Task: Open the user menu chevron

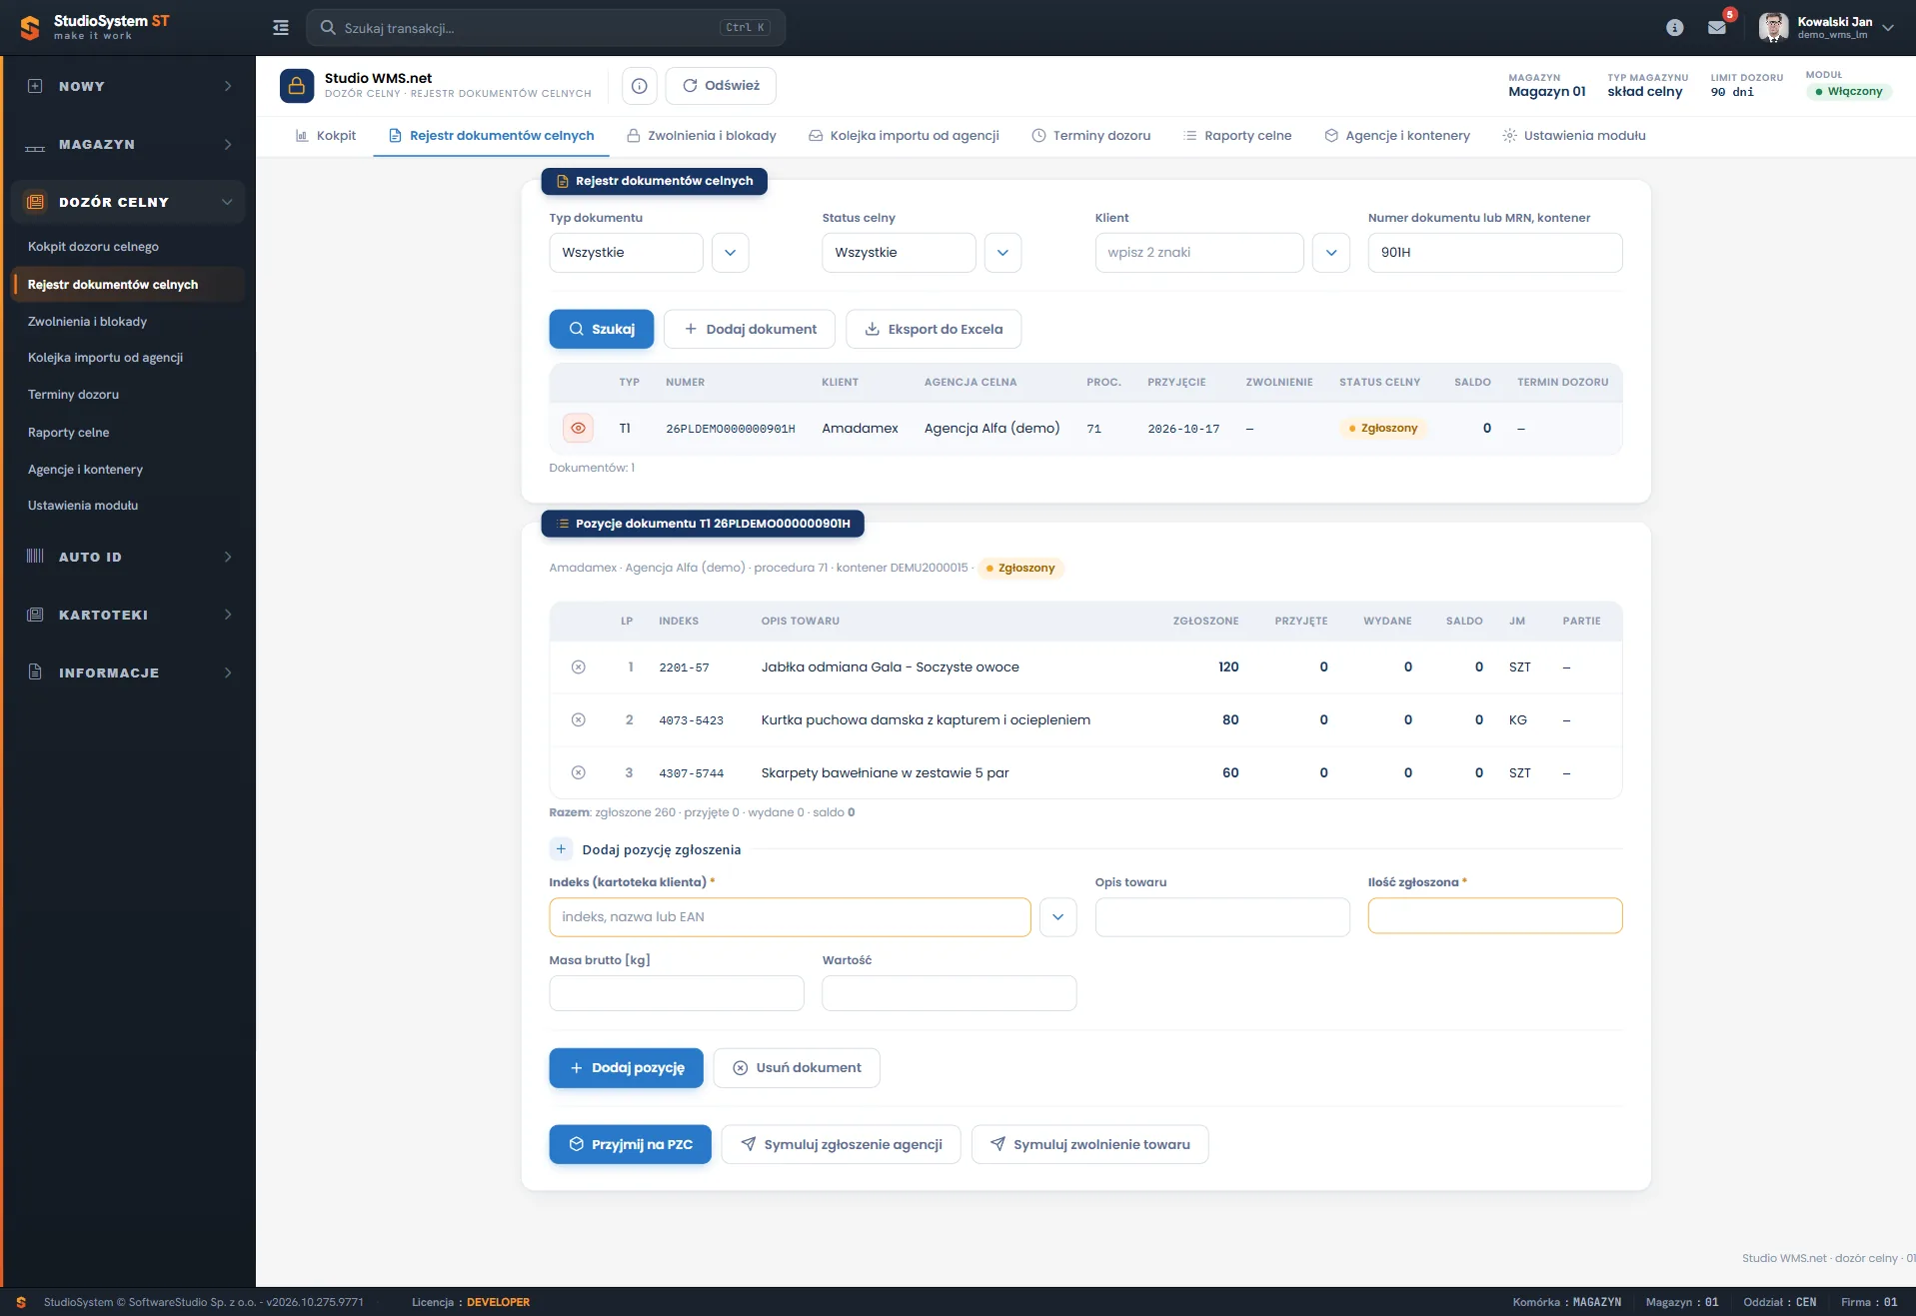Action: pyautogui.click(x=1888, y=28)
